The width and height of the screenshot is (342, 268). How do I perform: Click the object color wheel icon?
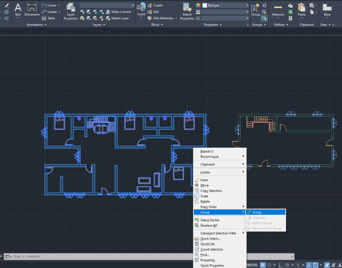tap(198, 5)
